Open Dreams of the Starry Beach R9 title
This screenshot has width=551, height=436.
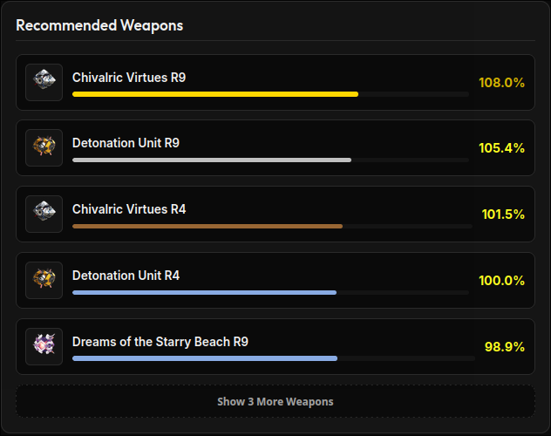click(160, 342)
